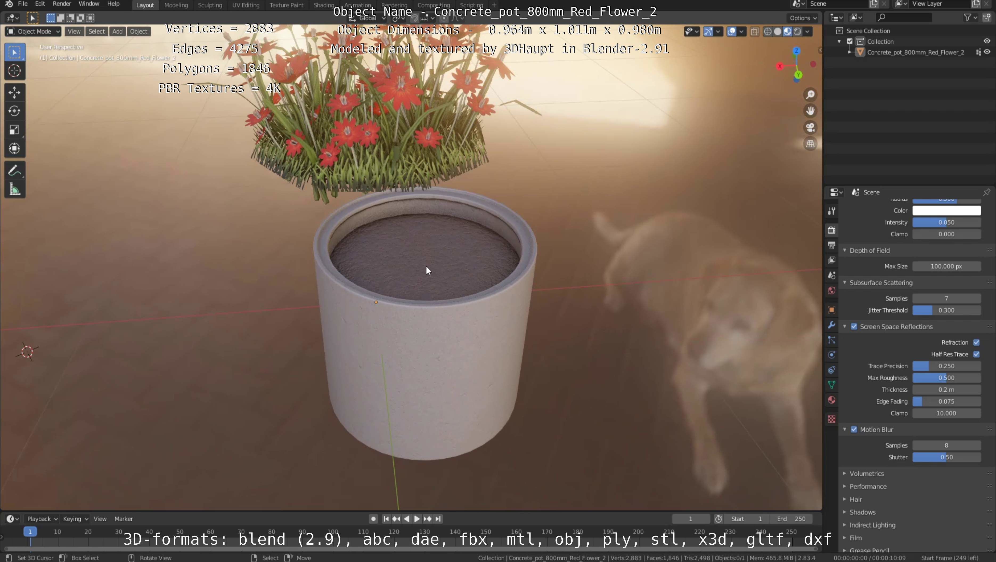This screenshot has width=996, height=562.
Task: Open the Object properties tab icon
Action: click(x=832, y=310)
